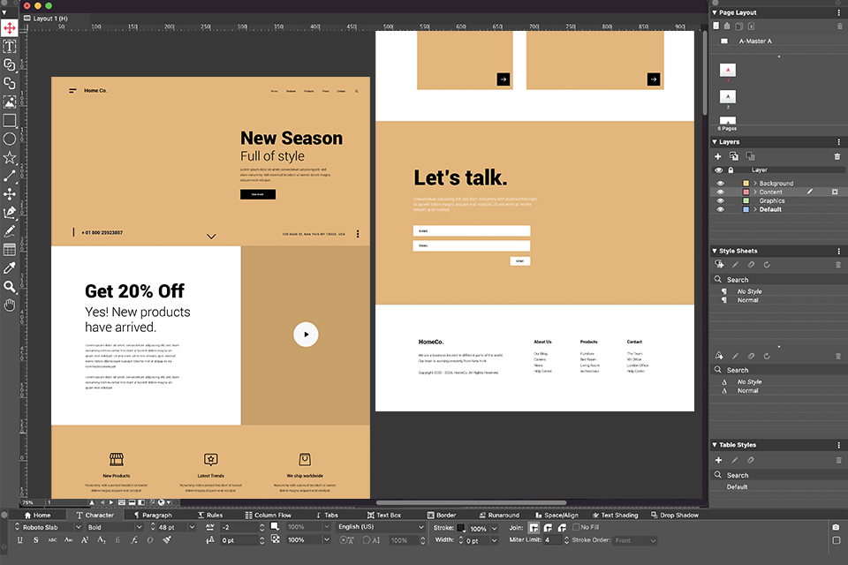The height and width of the screenshot is (565, 848).
Task: Open the Layers panel options menu
Action: pyautogui.click(x=839, y=141)
